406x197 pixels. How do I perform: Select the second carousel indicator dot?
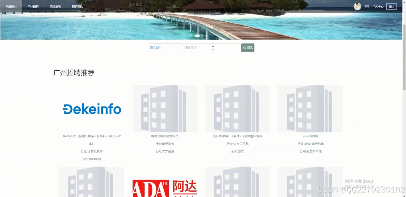[x=202, y=36]
